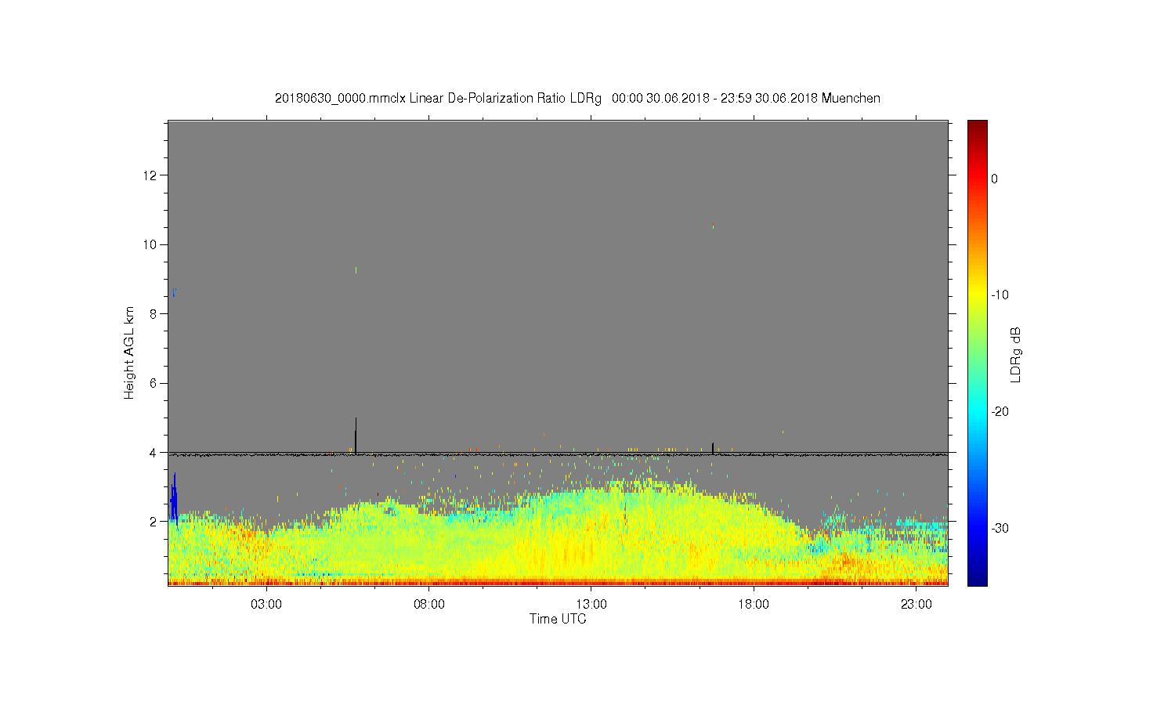Select the 23:00 time tick label
The image size is (1175, 705).
[916, 605]
